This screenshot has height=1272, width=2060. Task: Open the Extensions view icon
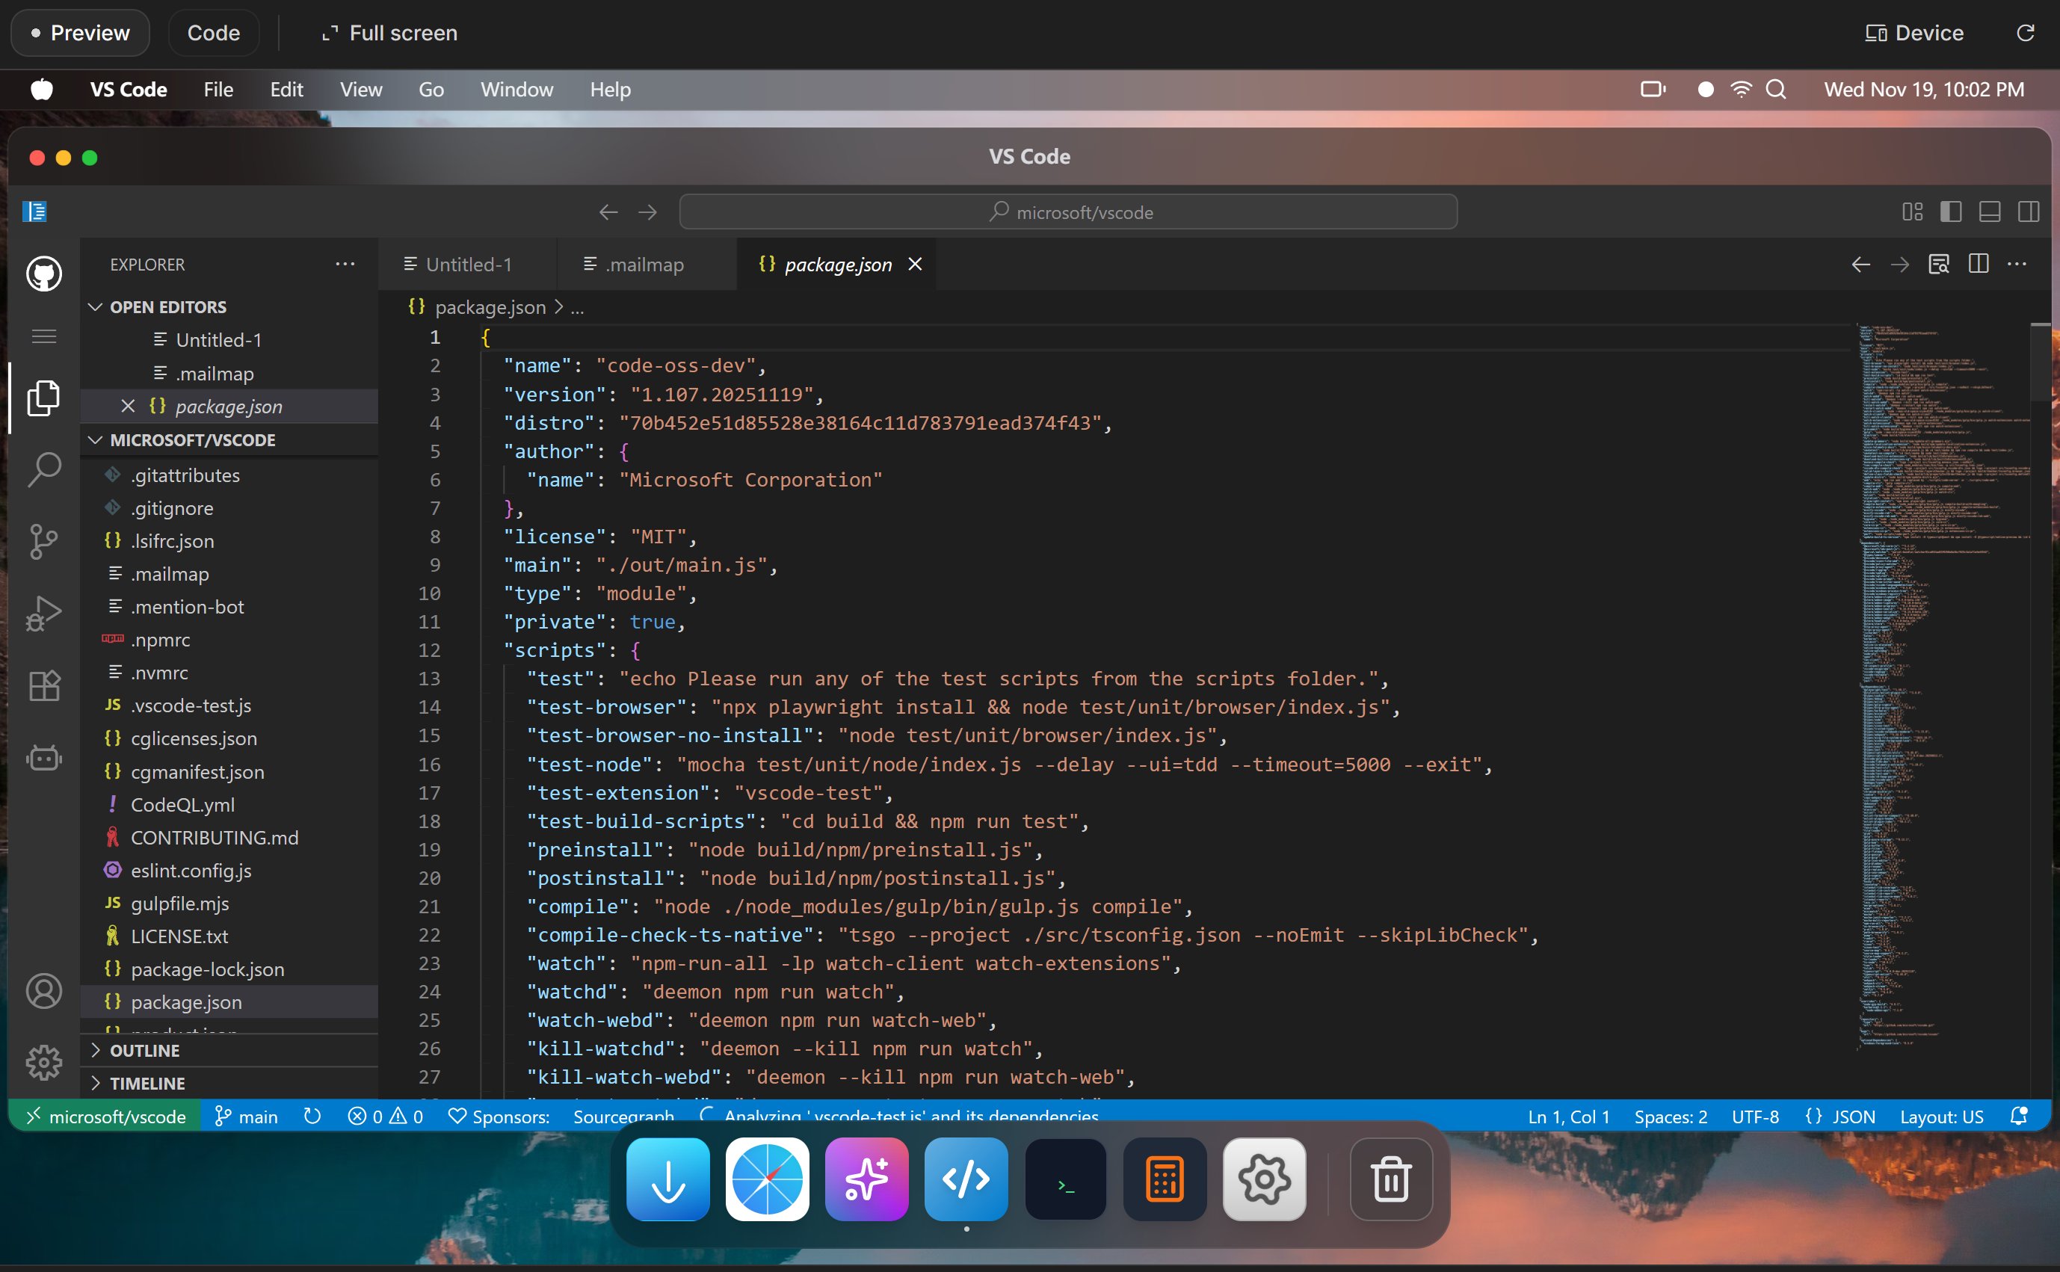(x=44, y=685)
